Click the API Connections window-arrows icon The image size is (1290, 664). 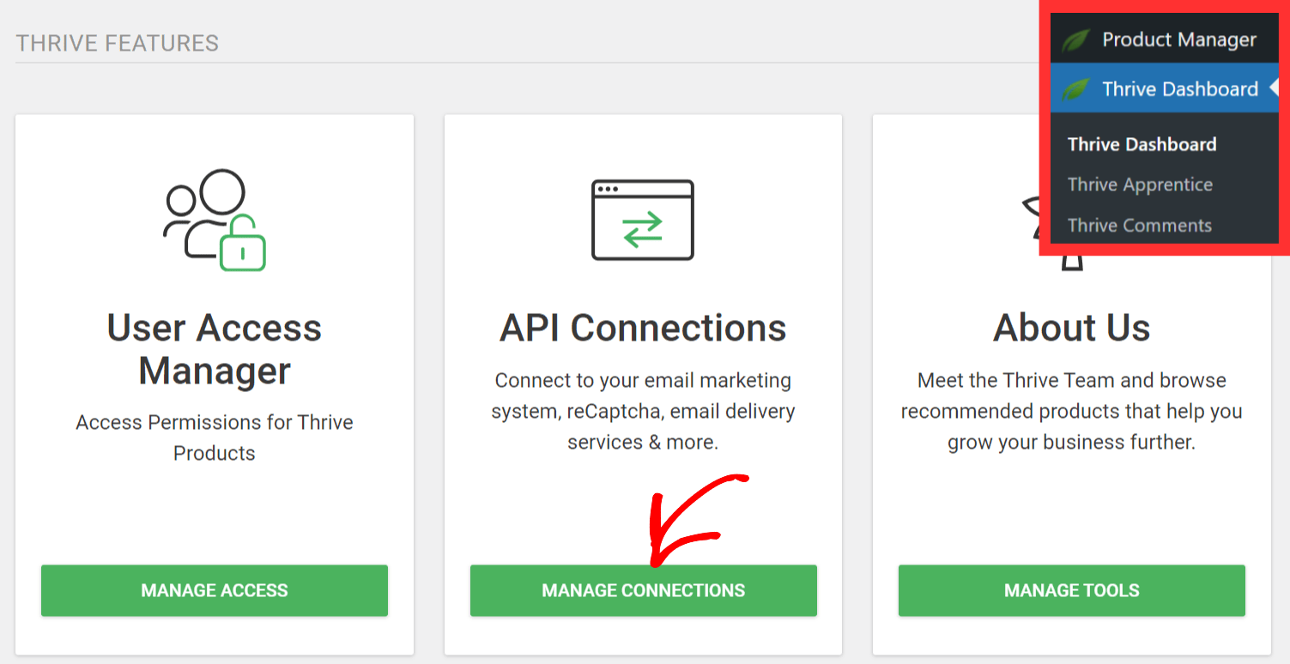(643, 220)
